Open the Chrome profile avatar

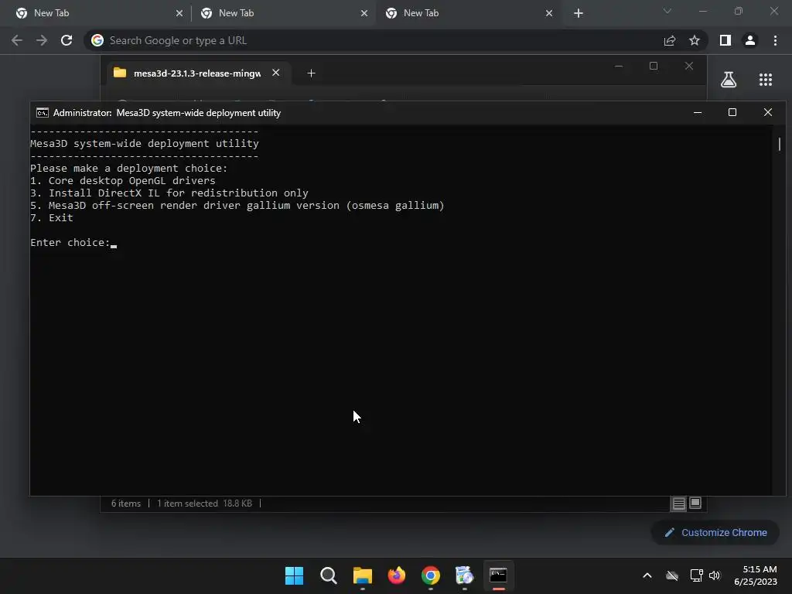(750, 40)
